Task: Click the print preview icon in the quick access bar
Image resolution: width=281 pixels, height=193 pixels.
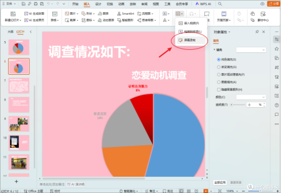Action: [x=42, y=4]
